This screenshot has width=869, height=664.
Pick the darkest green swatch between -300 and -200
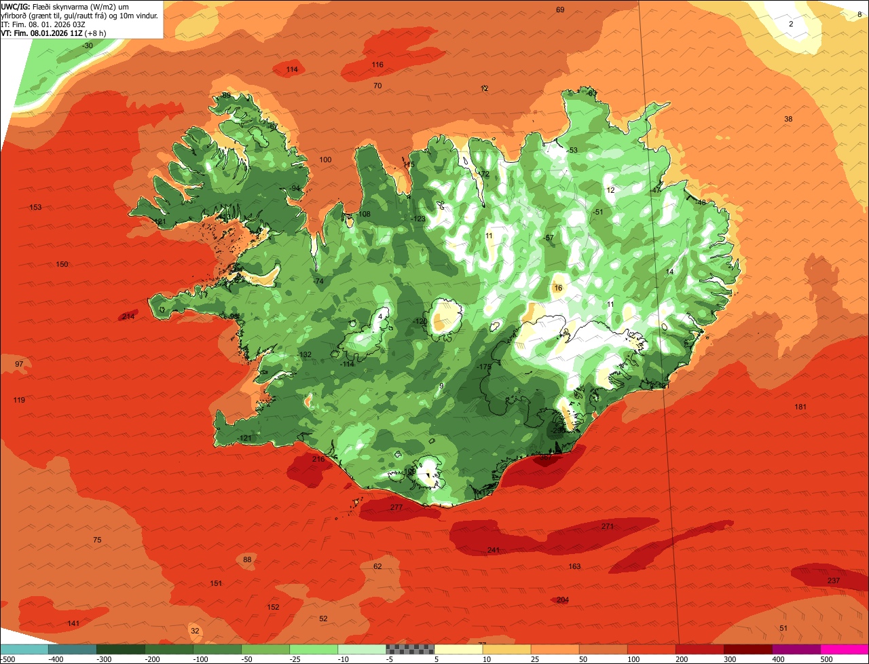(x=120, y=650)
